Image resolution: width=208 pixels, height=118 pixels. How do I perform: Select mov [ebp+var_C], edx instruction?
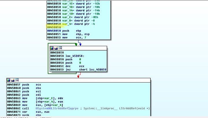click(35, 98)
